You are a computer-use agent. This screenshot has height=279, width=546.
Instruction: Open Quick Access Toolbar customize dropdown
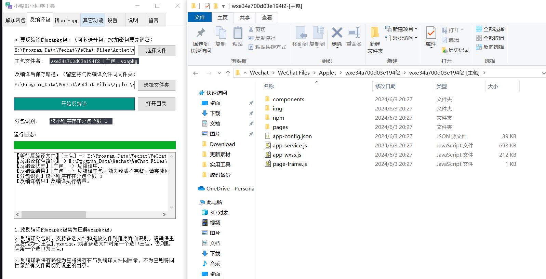[x=223, y=6]
